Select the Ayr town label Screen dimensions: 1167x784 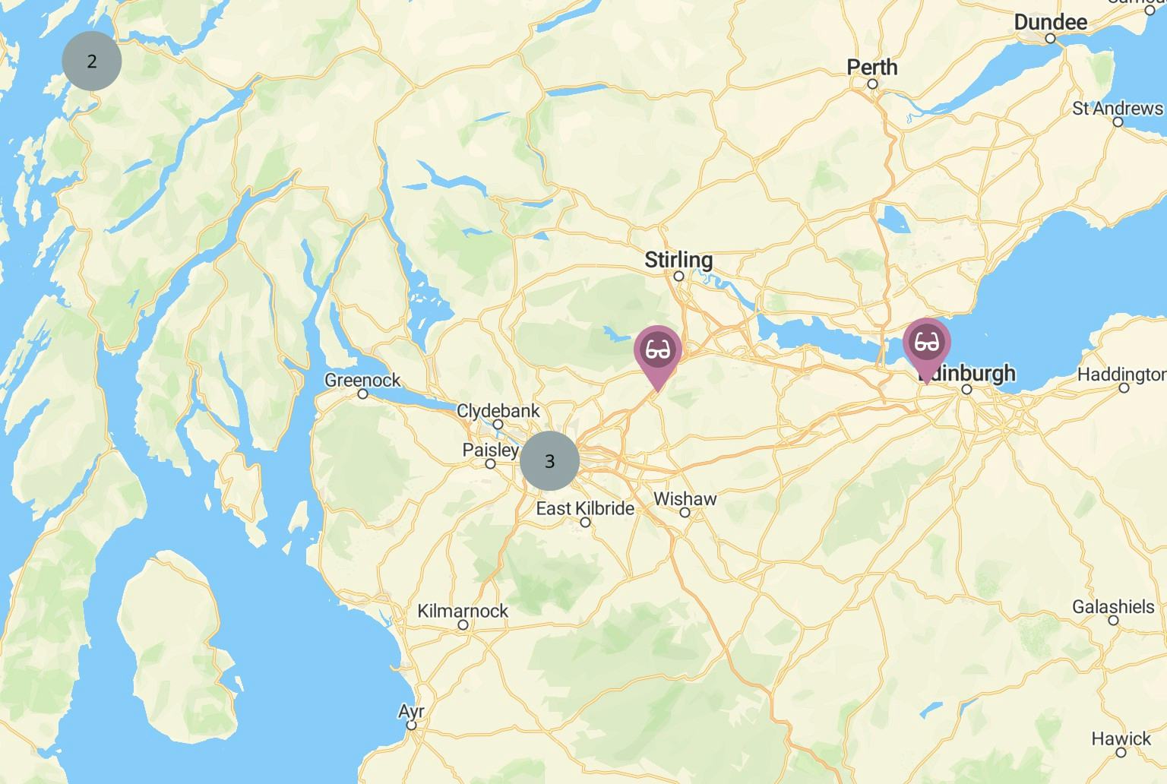pyautogui.click(x=411, y=713)
